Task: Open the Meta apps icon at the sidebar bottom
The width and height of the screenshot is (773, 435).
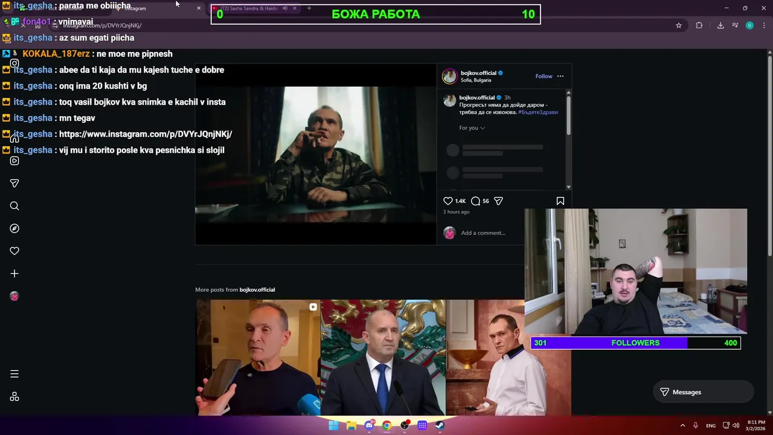Action: [x=14, y=397]
